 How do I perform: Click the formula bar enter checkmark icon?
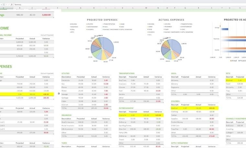pyautogui.click(x=9, y=5)
